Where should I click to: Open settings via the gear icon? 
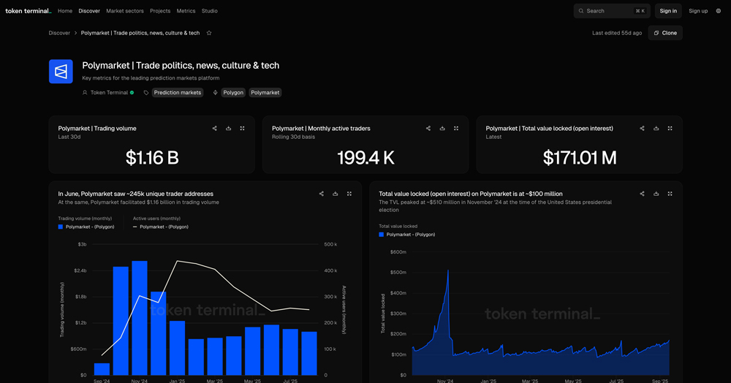(719, 11)
